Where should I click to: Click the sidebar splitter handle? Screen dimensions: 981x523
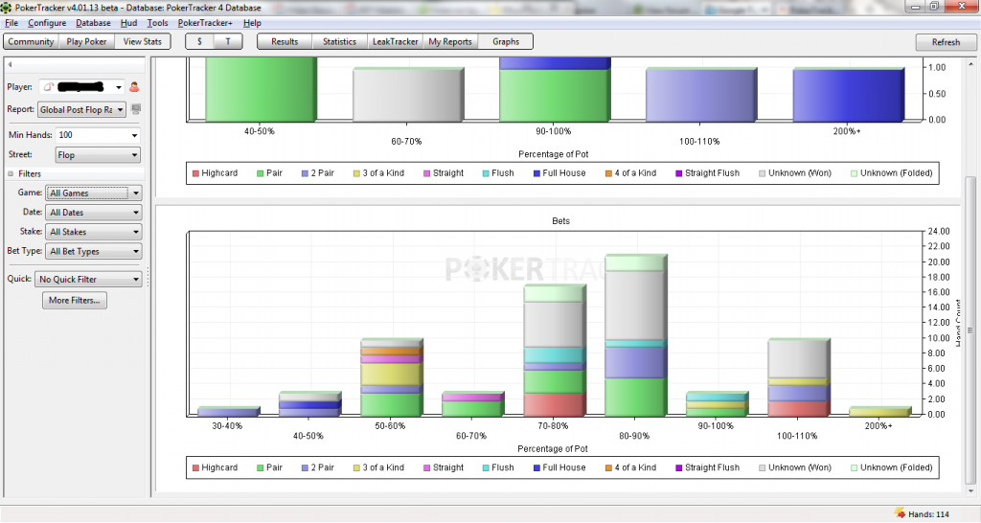click(x=148, y=277)
